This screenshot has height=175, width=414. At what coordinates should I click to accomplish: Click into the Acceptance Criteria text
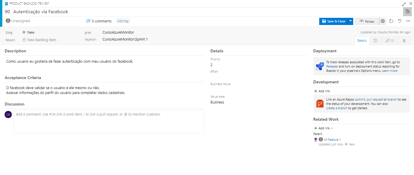(x=66, y=90)
